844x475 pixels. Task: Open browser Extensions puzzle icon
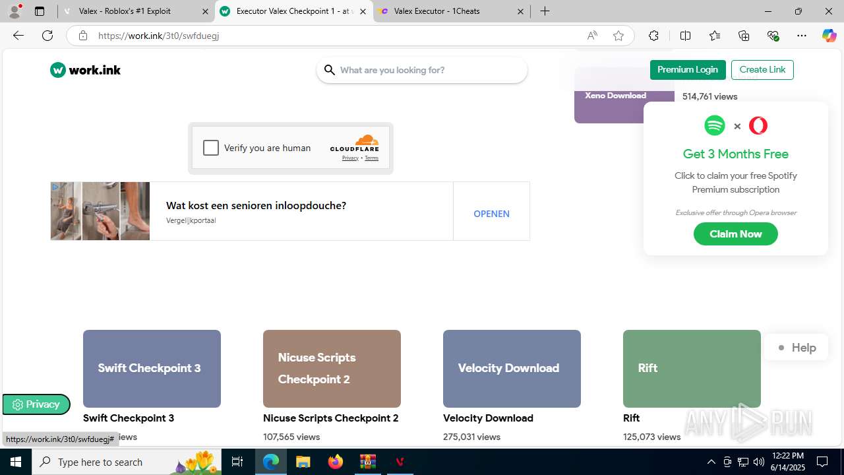653,36
